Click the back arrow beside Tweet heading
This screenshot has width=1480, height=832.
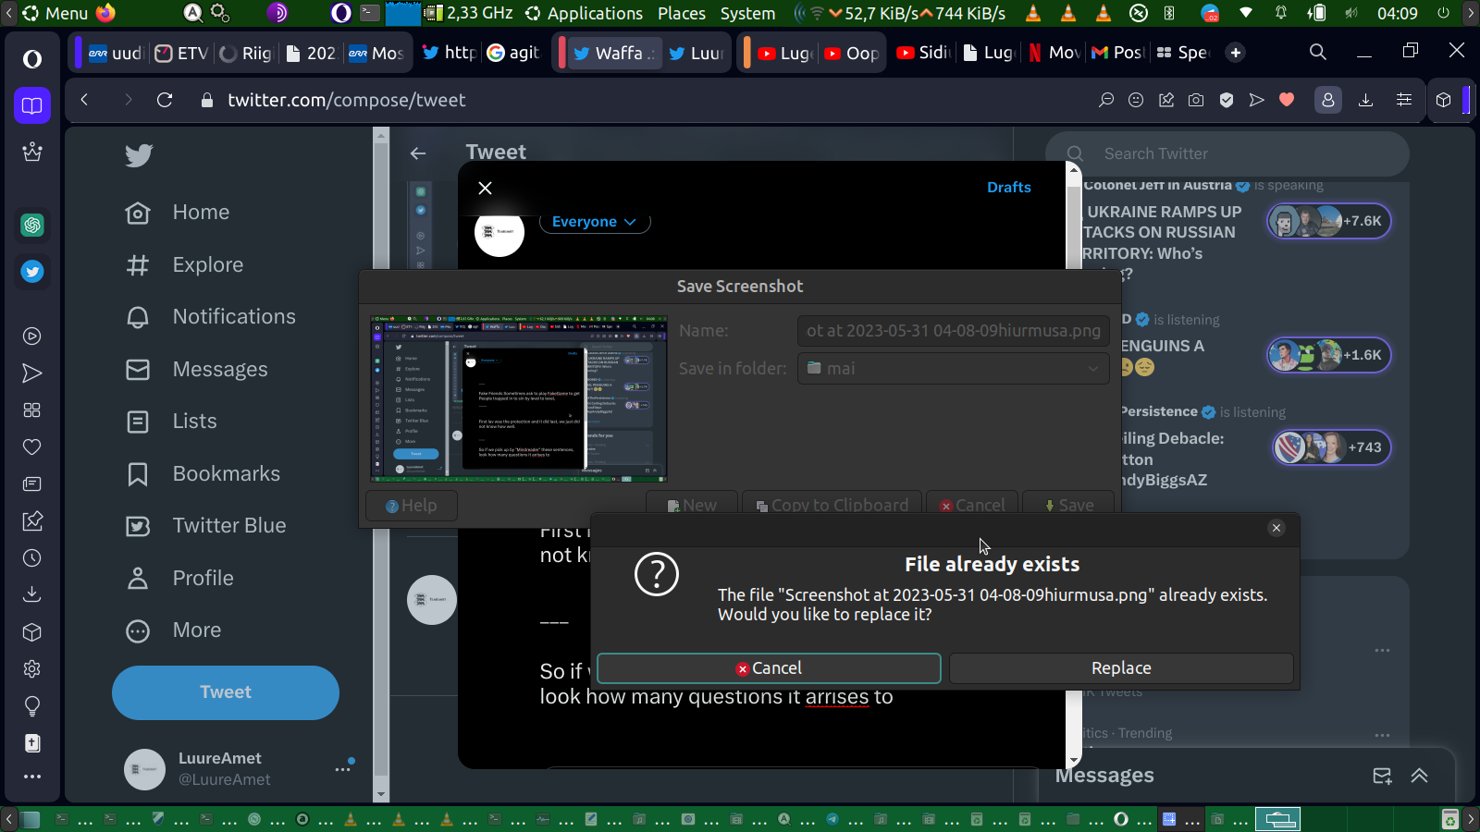[418, 153]
